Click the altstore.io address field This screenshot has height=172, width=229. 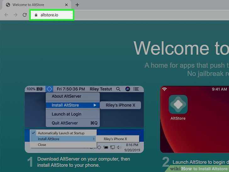(52, 15)
